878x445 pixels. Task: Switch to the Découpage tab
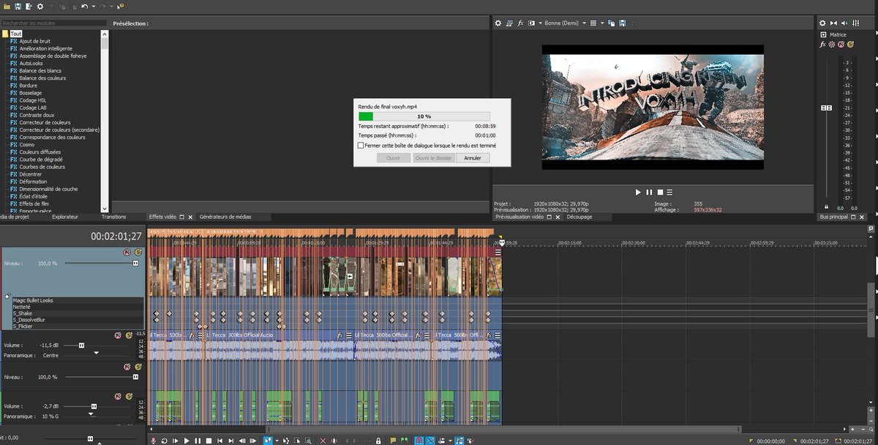point(579,217)
